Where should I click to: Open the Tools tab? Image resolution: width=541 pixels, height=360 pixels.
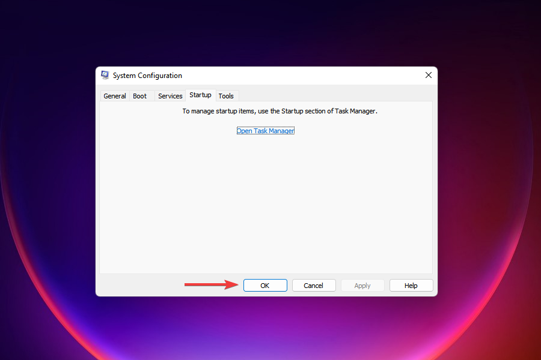(226, 95)
